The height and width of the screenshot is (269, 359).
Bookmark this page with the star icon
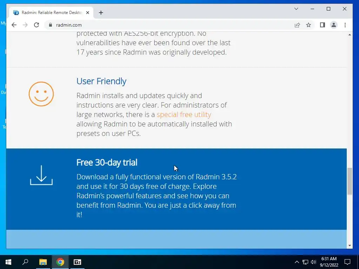coord(309,25)
